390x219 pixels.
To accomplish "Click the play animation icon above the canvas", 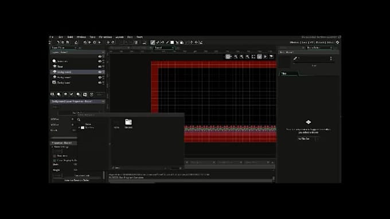I will pyautogui.click(x=266, y=57).
